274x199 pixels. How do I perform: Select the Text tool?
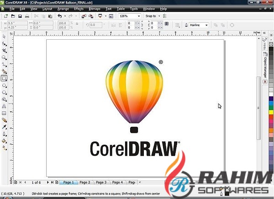tap(4, 106)
